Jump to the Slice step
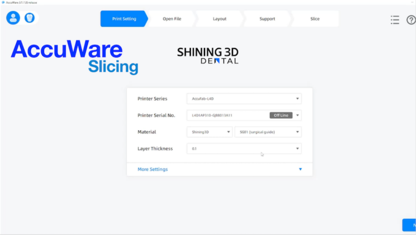This screenshot has height=235, width=416. (315, 19)
